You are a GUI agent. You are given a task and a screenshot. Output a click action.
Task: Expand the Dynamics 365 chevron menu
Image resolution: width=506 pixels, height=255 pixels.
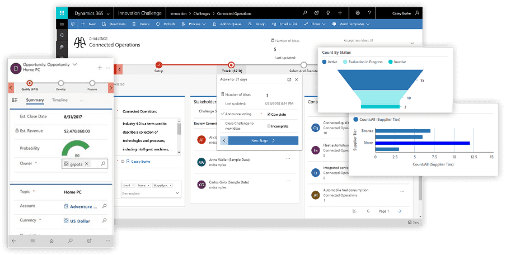point(107,12)
